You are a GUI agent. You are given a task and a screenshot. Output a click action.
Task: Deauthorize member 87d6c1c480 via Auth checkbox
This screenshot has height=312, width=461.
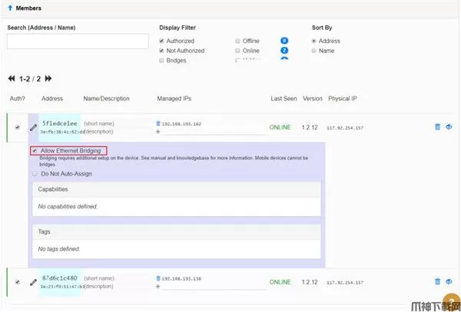[17, 281]
